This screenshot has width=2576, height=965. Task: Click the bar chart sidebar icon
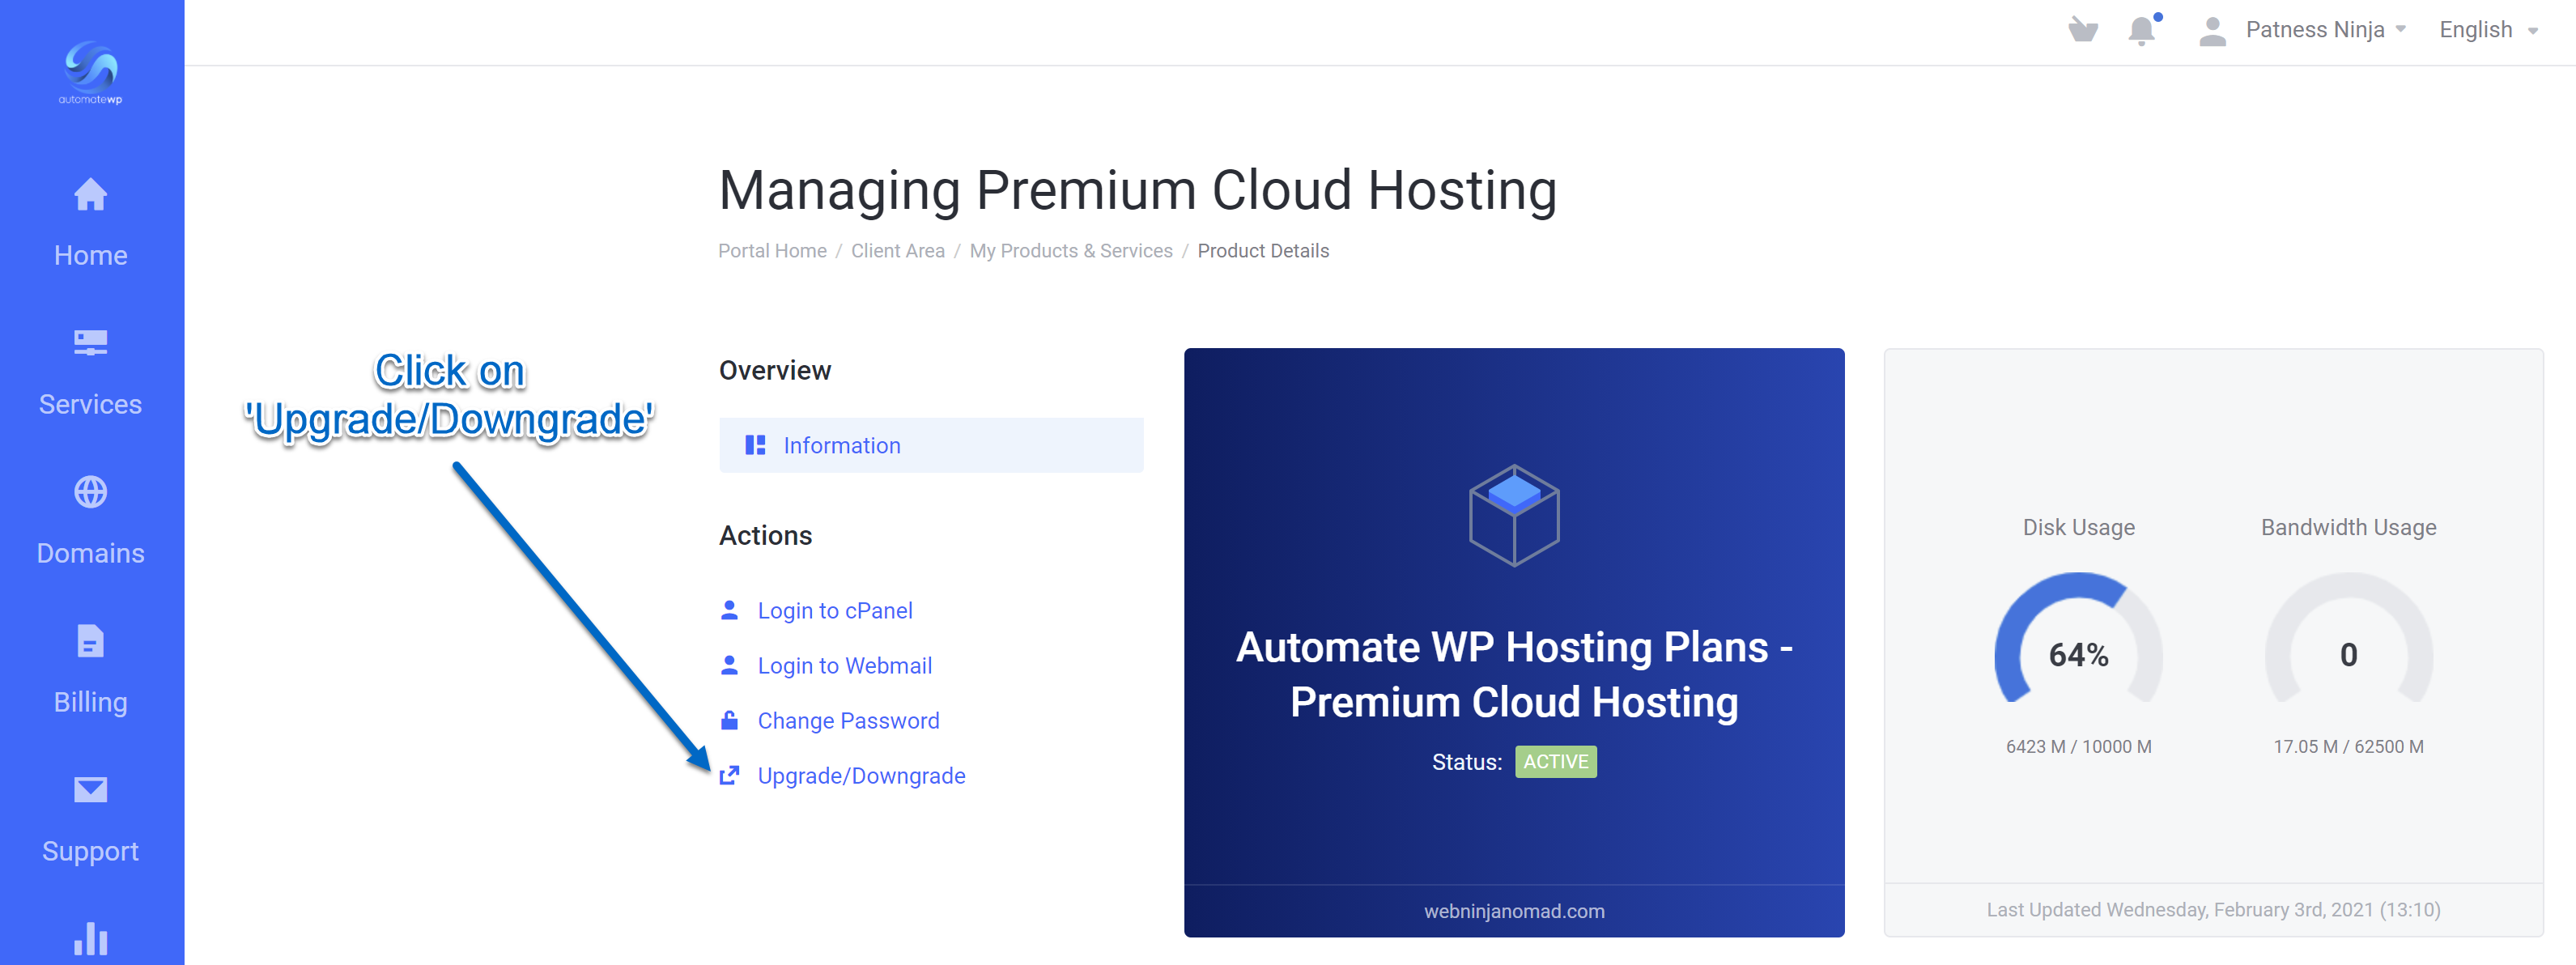click(x=90, y=938)
